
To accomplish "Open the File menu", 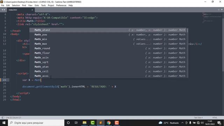I will click(x=2, y=6).
